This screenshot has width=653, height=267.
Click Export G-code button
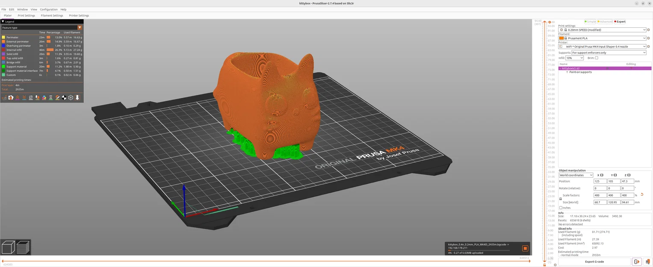594,261
